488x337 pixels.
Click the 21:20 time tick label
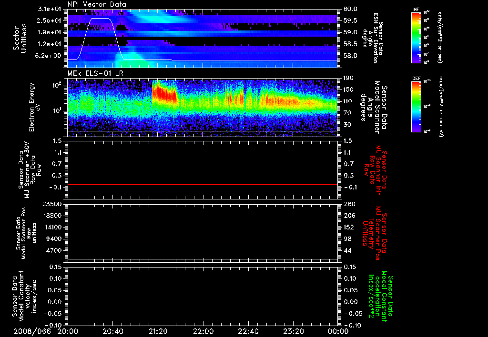pos(158,331)
